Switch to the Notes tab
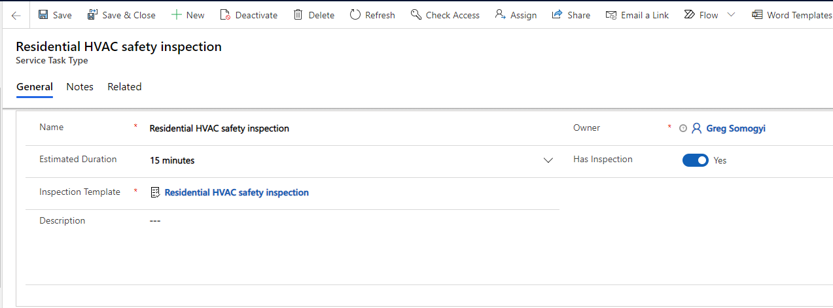Screen dimensions: 833x308 [80, 87]
